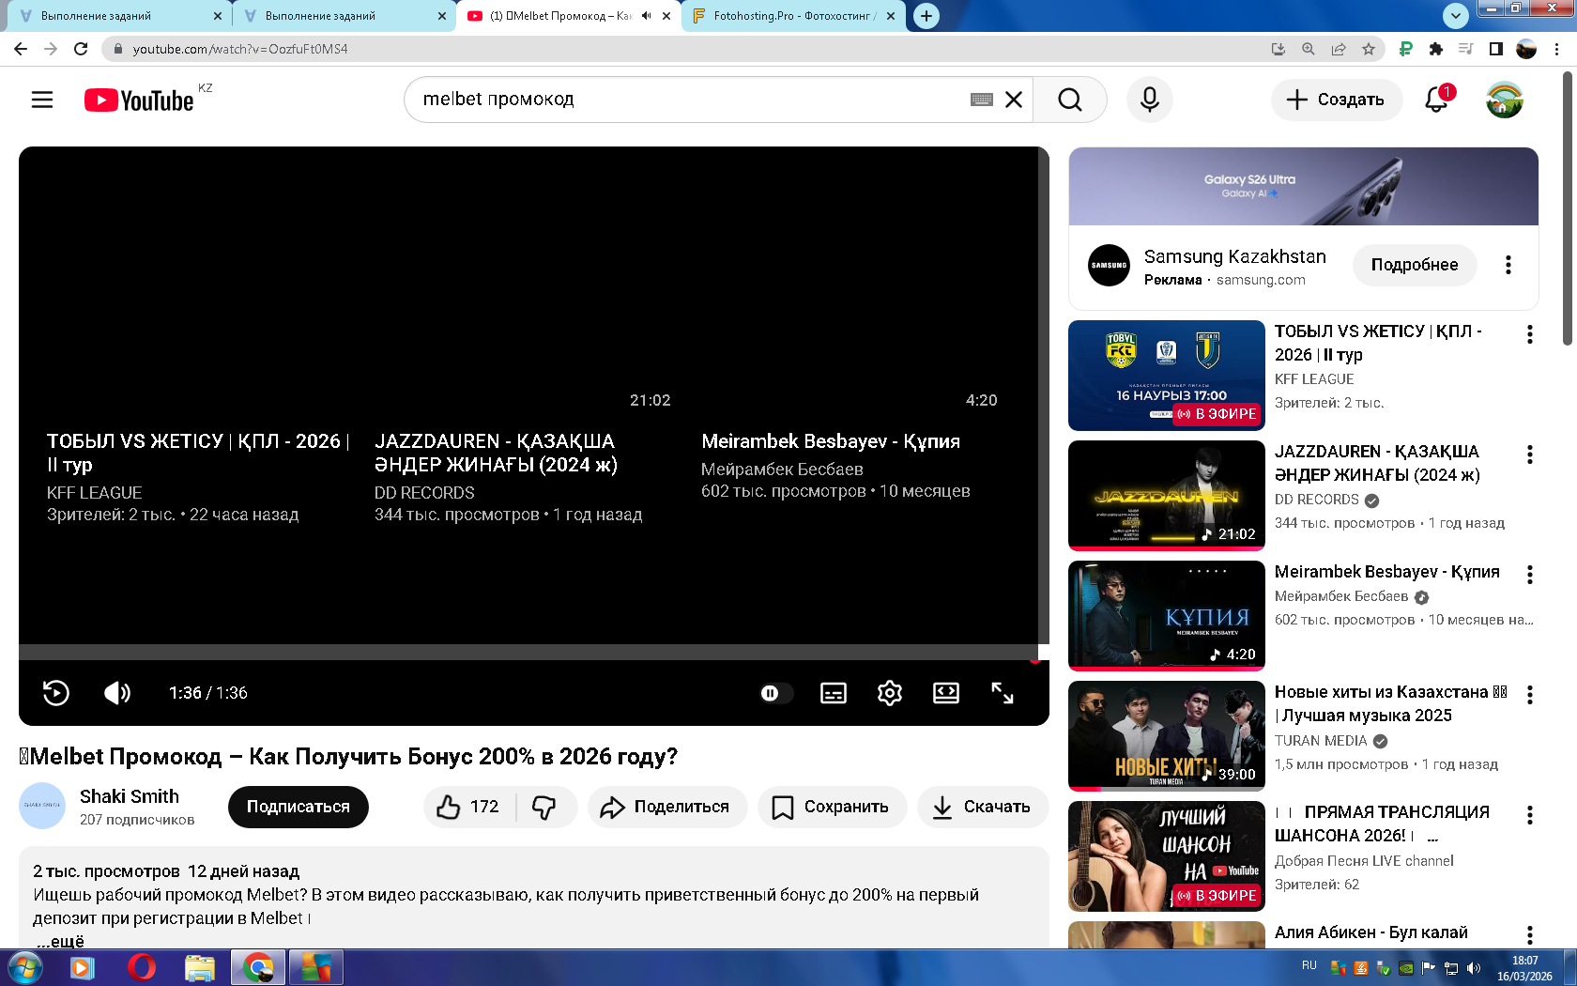Screen dimensions: 1577x986
Task: Submit search with magnifier button
Action: click(1070, 100)
